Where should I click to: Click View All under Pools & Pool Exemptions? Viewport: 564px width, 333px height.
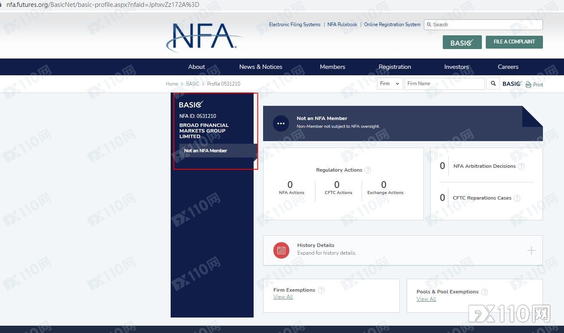426,299
